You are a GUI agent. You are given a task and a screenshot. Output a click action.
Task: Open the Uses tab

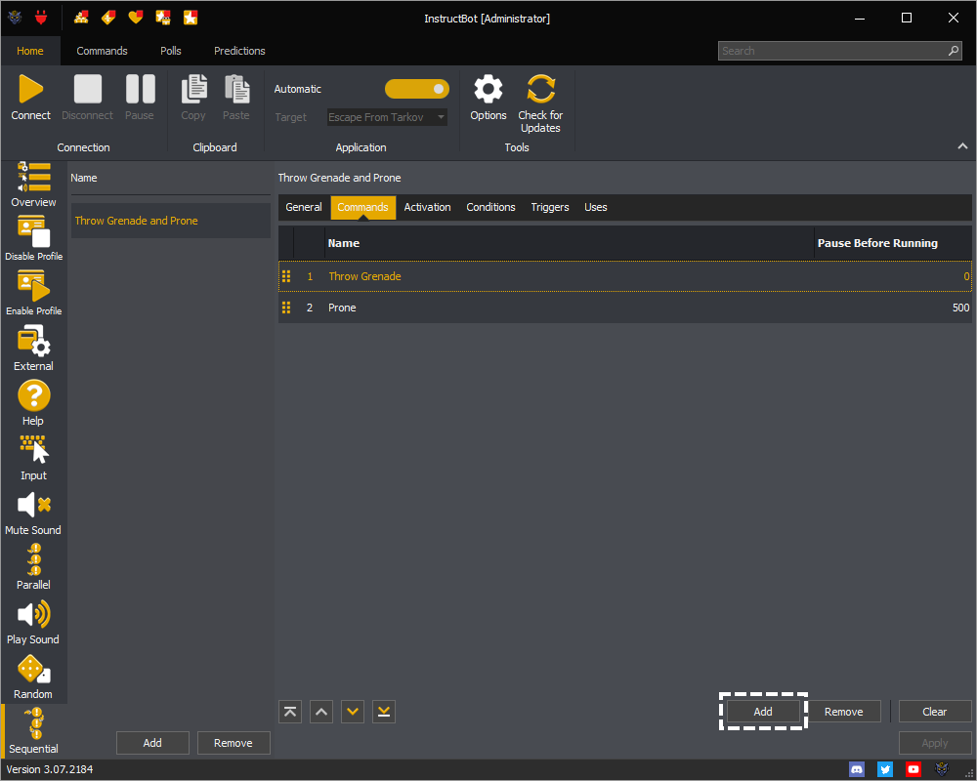[x=596, y=207]
